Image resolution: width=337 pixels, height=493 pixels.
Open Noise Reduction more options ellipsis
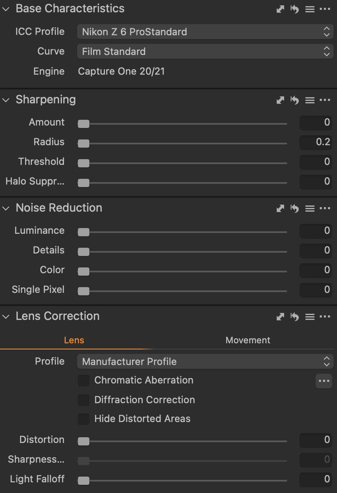tap(325, 208)
